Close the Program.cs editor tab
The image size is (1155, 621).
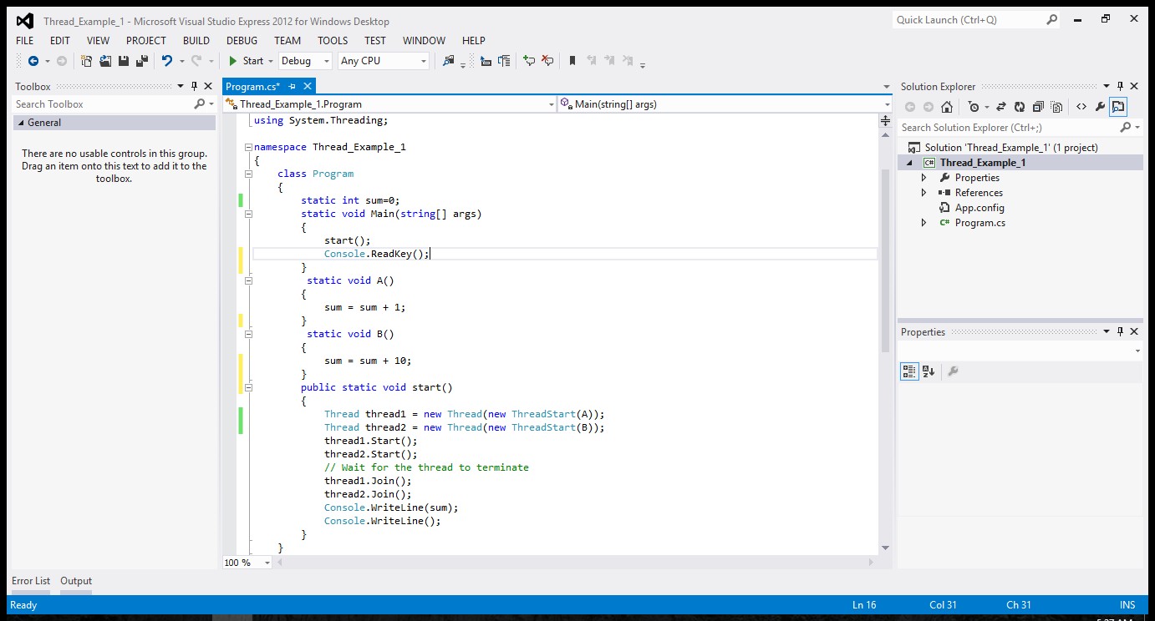click(308, 86)
